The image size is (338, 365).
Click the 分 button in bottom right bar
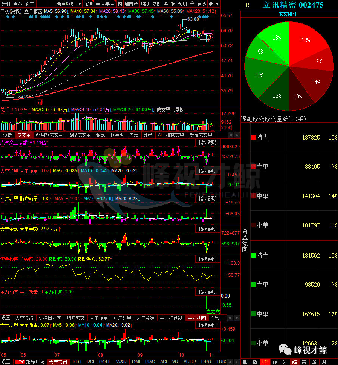[285, 362]
